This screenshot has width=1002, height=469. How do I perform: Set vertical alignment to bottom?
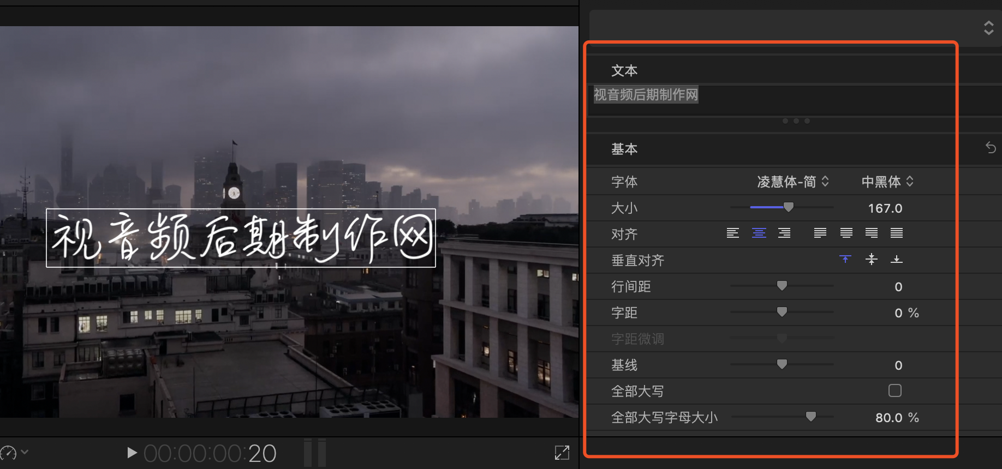[897, 259]
